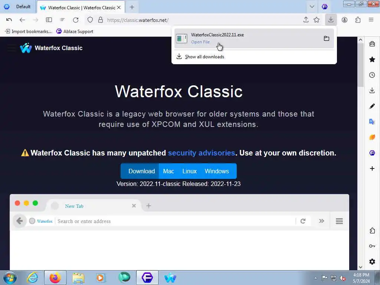The height and width of the screenshot is (285, 380).
Task: Open the hamburger application menu
Action: pyautogui.click(x=371, y=20)
